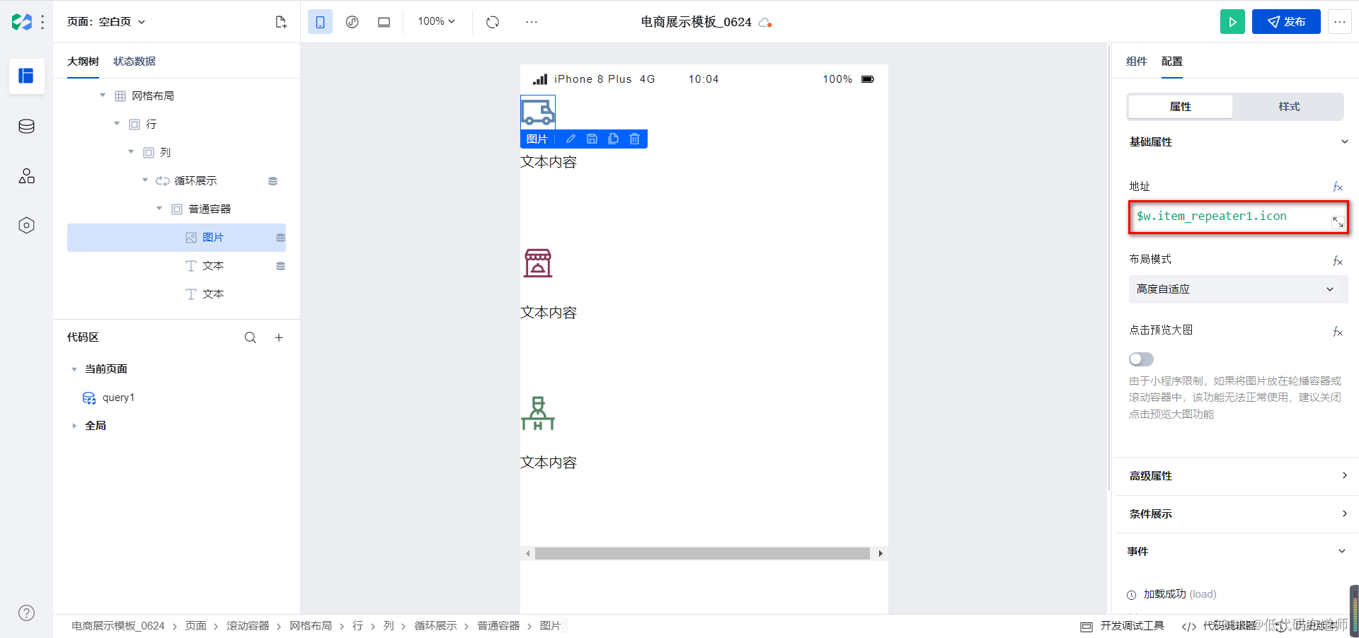This screenshot has width=1359, height=638.
Task: Click the copy icon on image toolbar
Action: click(613, 139)
